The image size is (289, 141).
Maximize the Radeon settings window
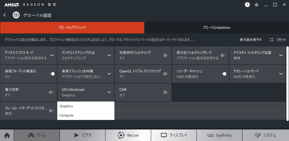point(275,5)
